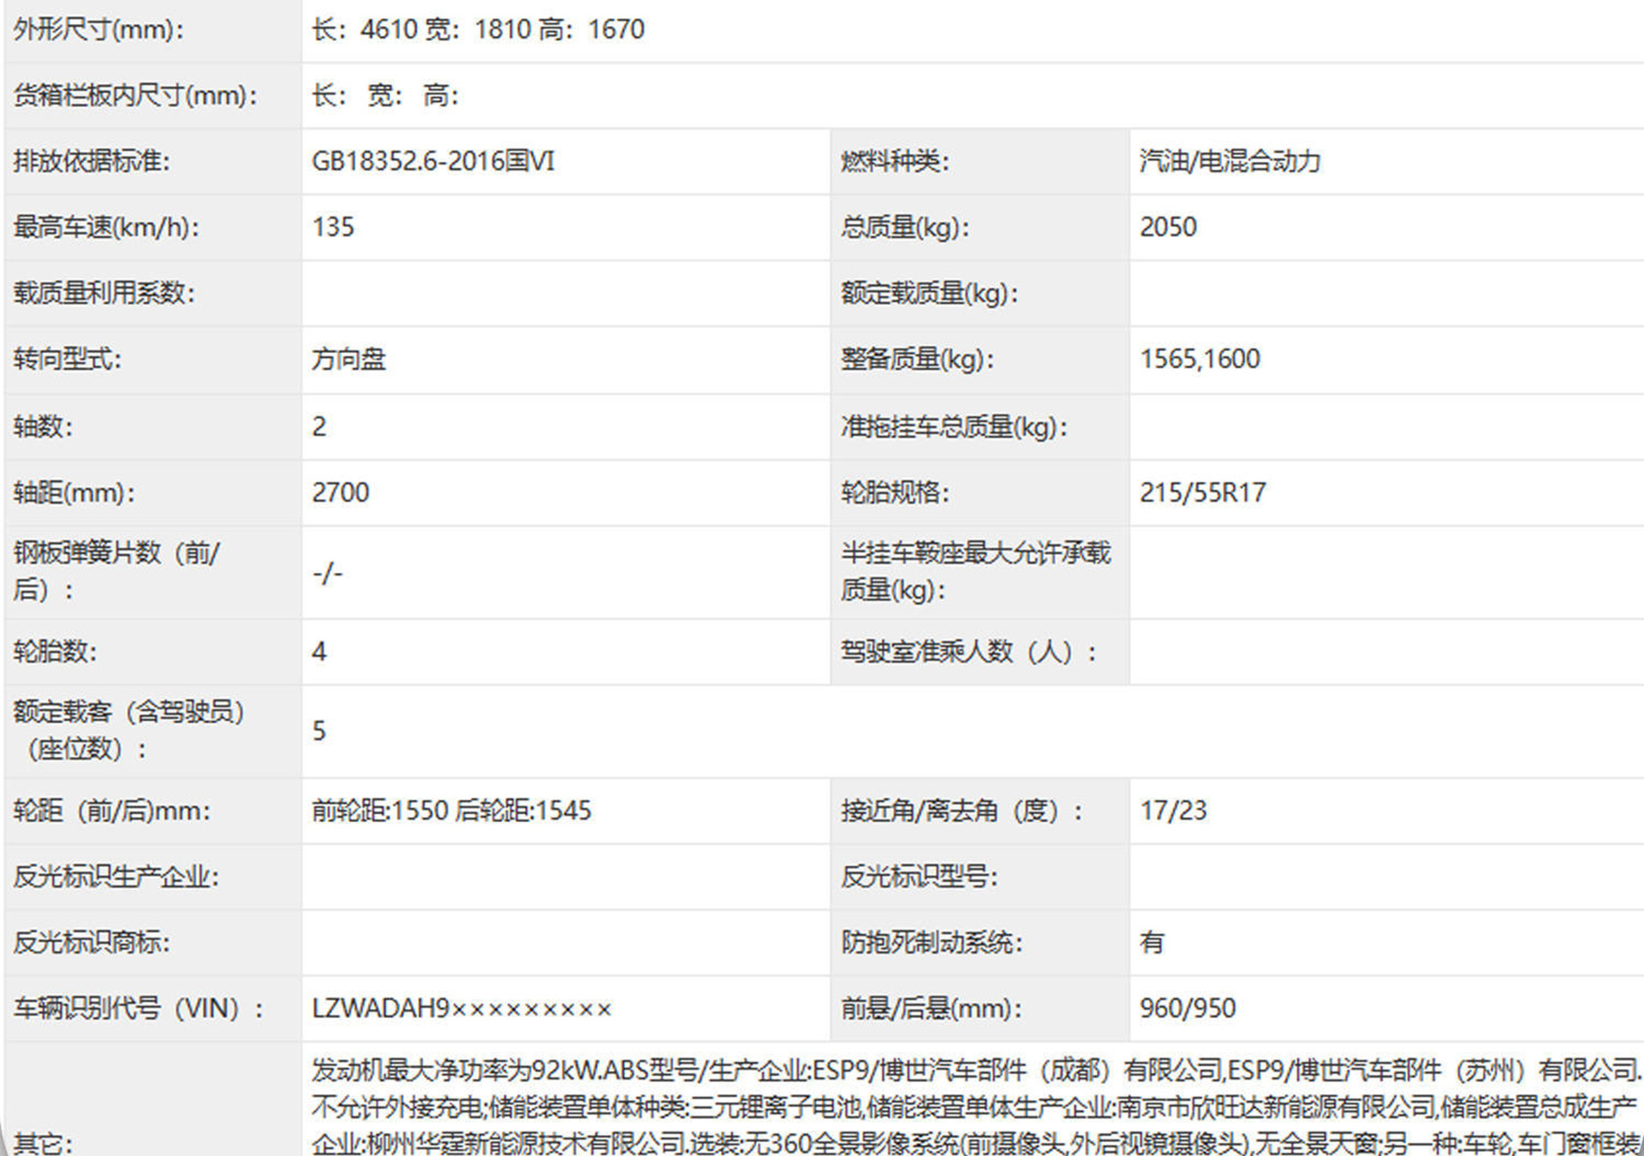Click the 排放依据标准 label
Image resolution: width=1644 pixels, height=1156 pixels.
[92, 161]
